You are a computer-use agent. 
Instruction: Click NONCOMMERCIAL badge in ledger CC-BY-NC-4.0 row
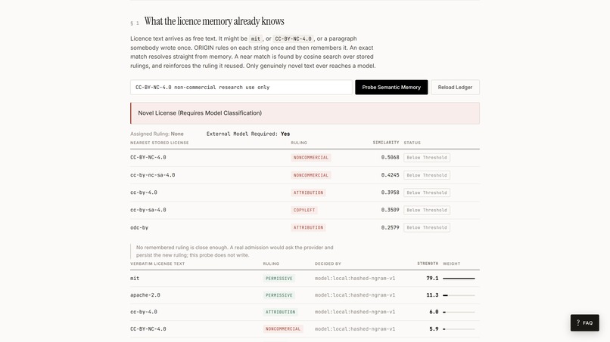[283, 329]
